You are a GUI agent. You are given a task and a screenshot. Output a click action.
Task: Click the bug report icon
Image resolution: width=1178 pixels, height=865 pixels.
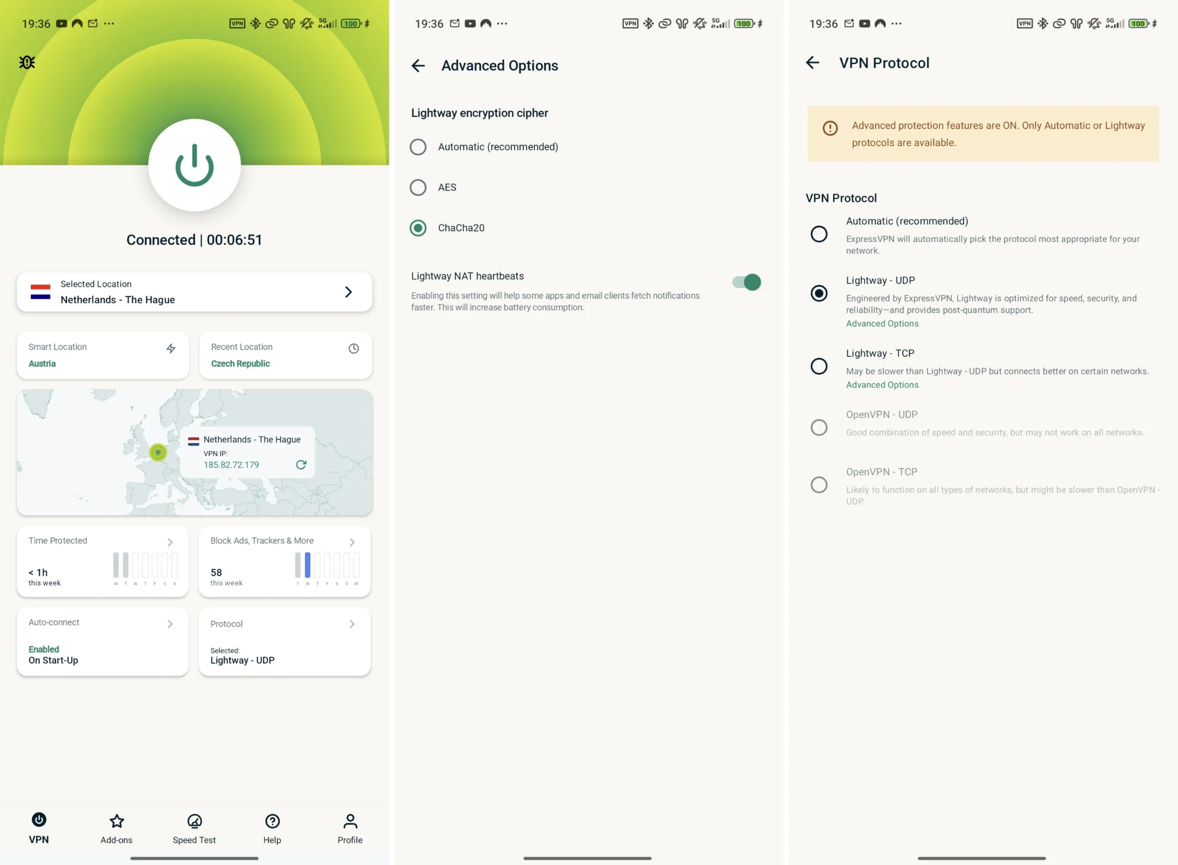click(27, 62)
